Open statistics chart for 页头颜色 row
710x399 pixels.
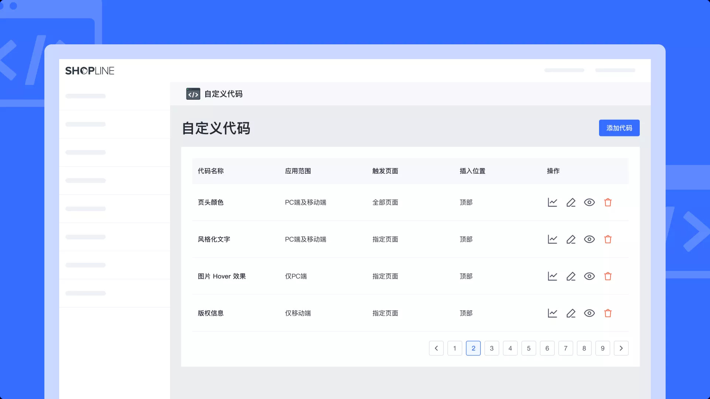pos(552,202)
